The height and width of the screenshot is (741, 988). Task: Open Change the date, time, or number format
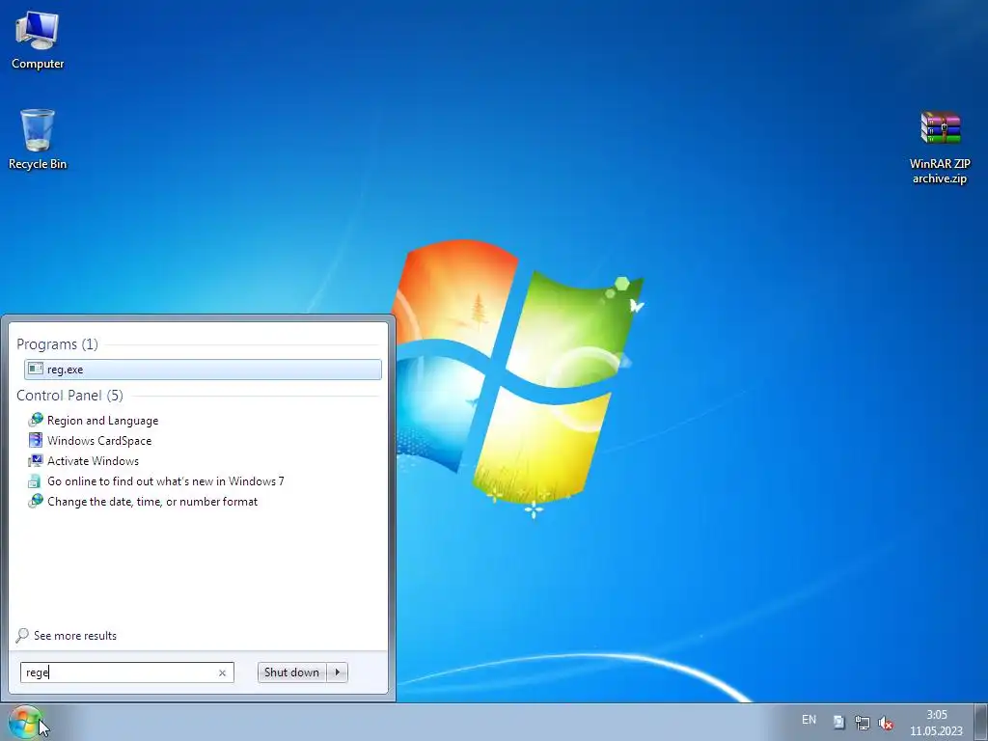pos(152,502)
